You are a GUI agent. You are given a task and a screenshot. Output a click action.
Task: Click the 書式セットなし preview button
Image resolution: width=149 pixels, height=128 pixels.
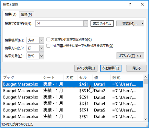[x=102, y=23]
